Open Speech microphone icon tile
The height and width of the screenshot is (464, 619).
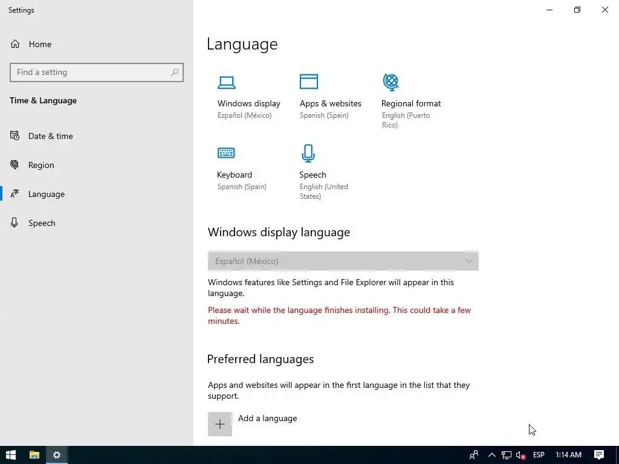[308, 153]
